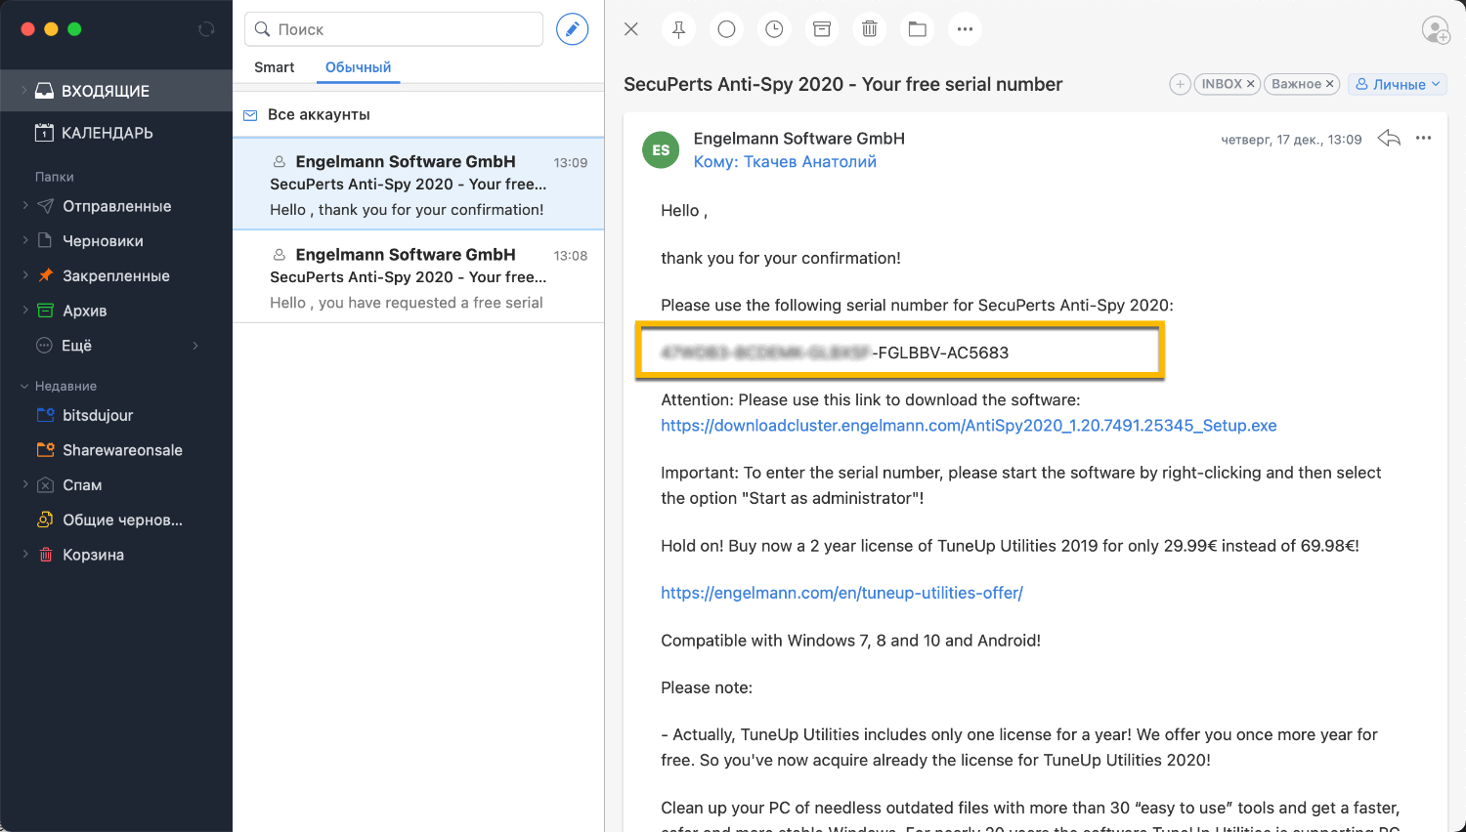Viewport: 1466px width, 832px height.
Task: Mark the message unread with the circle icon
Action: click(x=726, y=29)
